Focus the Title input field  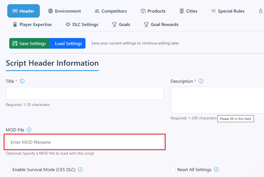(85, 93)
